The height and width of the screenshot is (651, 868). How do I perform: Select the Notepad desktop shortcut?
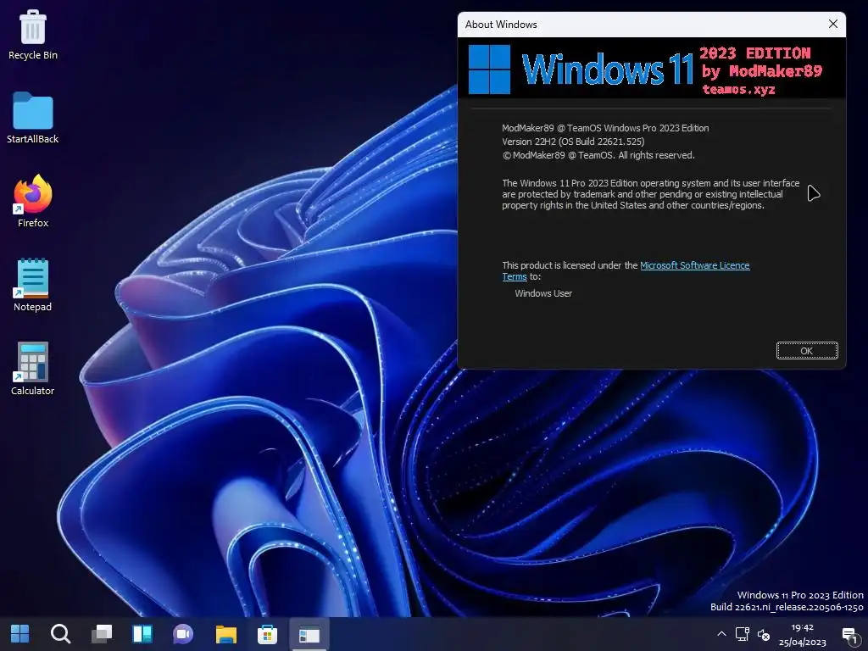coord(33,285)
